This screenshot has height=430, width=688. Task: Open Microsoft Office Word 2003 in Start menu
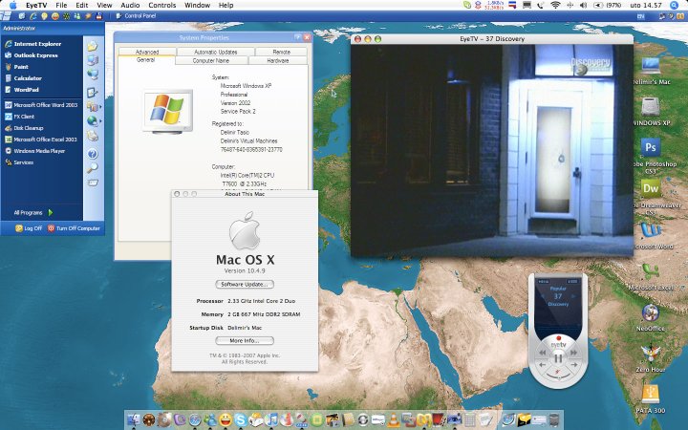[41, 105]
